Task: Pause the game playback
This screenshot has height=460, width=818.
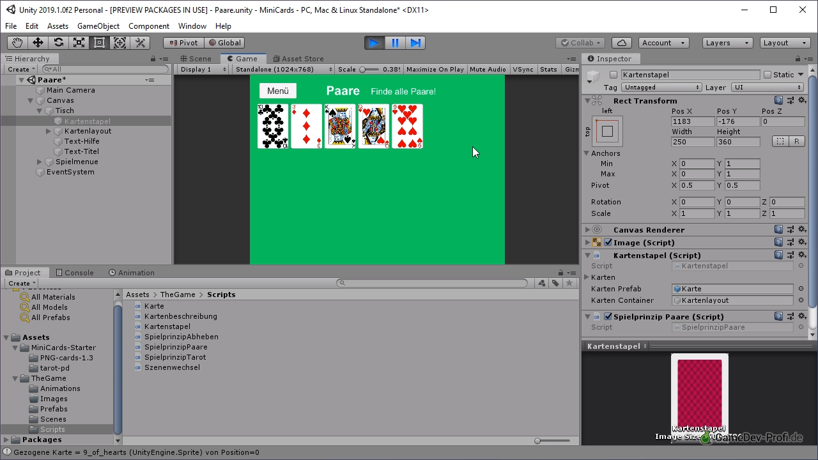Action: pyautogui.click(x=395, y=43)
